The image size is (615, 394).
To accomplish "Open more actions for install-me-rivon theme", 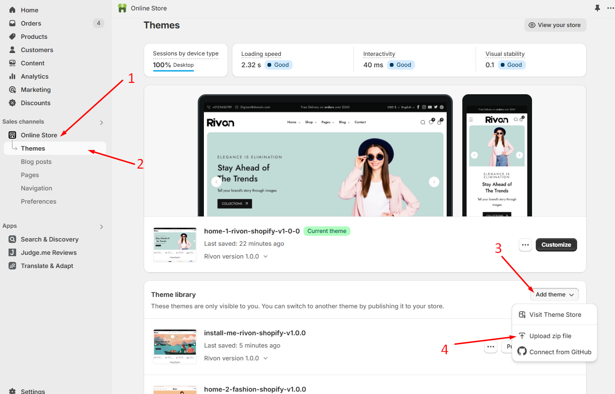I will pyautogui.click(x=491, y=347).
